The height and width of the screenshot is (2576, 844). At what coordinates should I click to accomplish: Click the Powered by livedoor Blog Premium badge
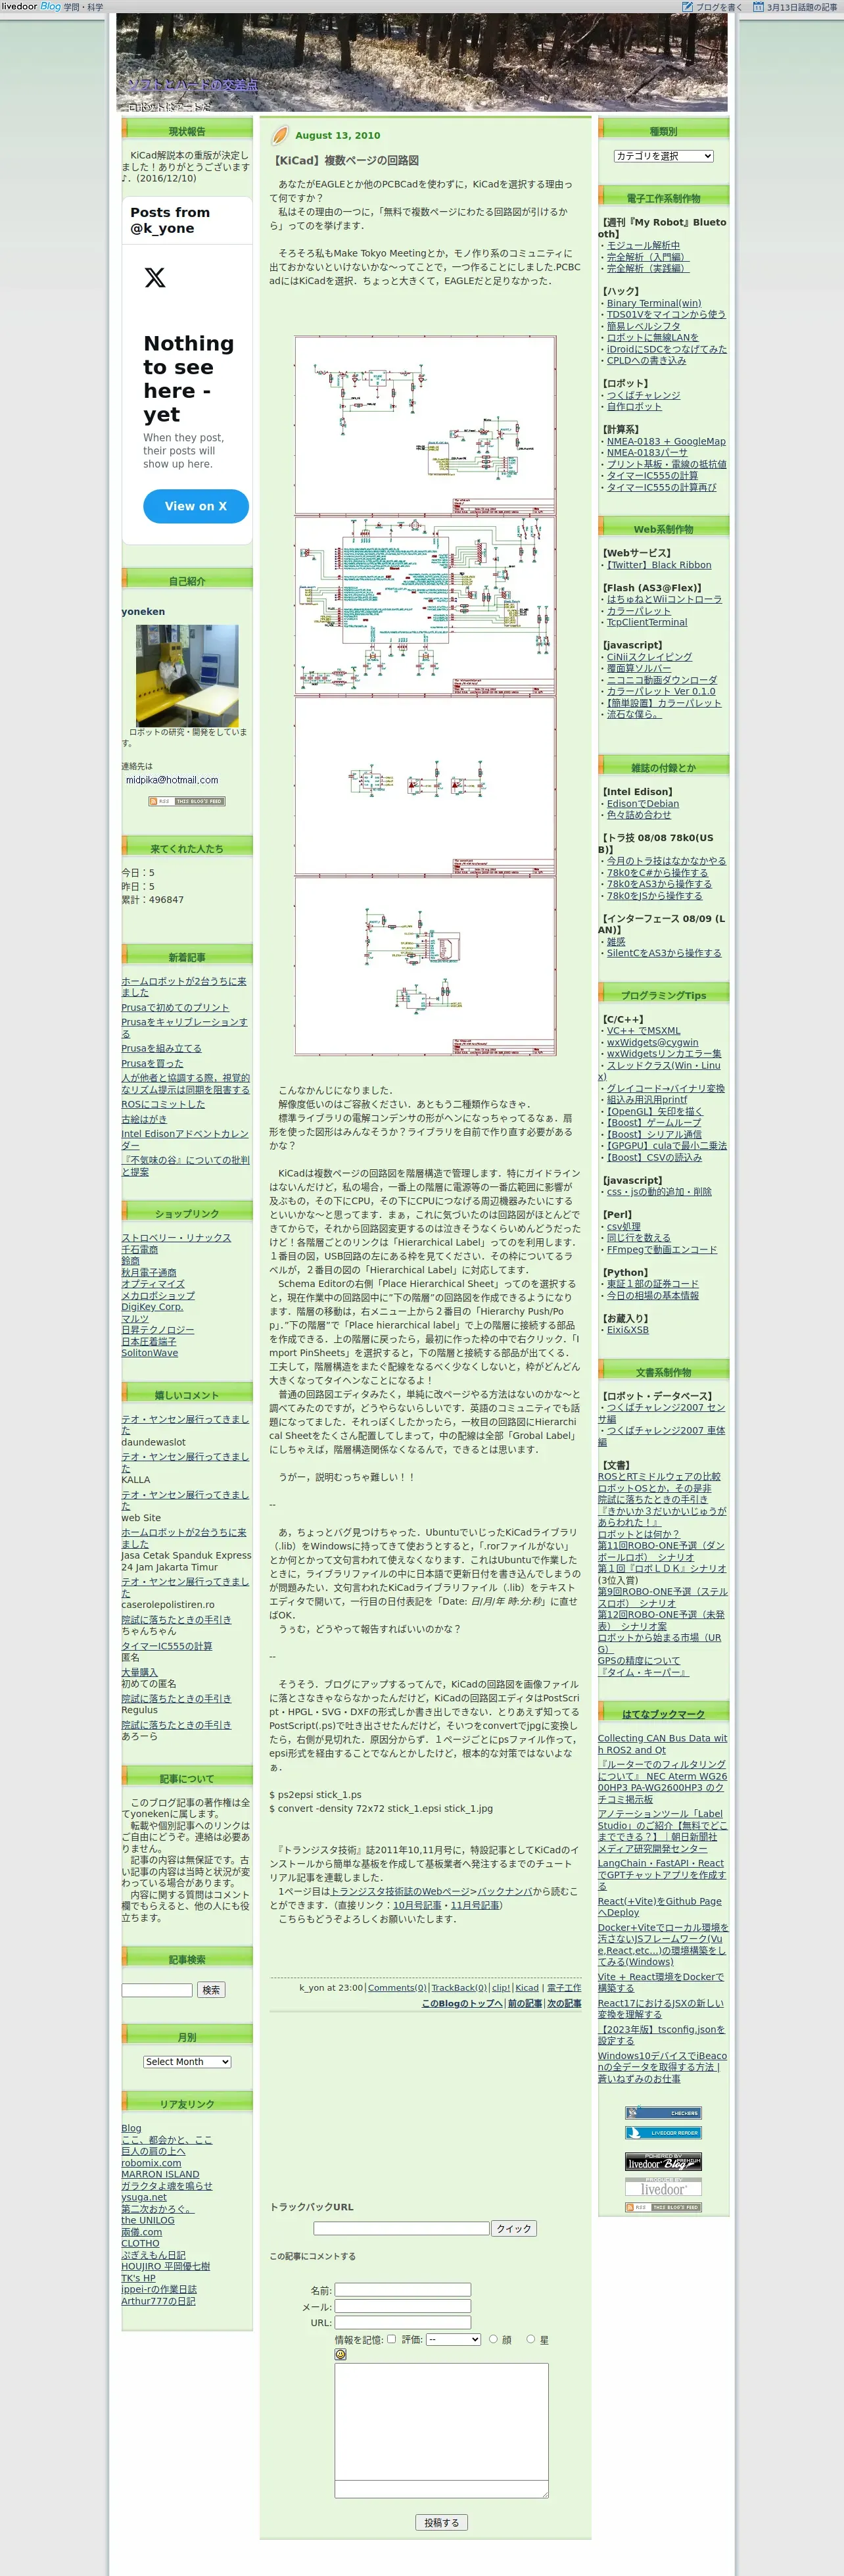click(663, 2161)
